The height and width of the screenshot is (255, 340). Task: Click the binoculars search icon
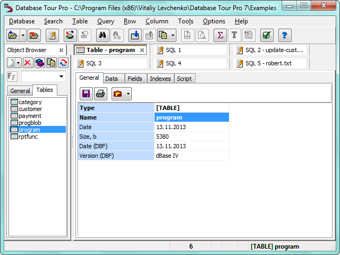[x=103, y=35]
